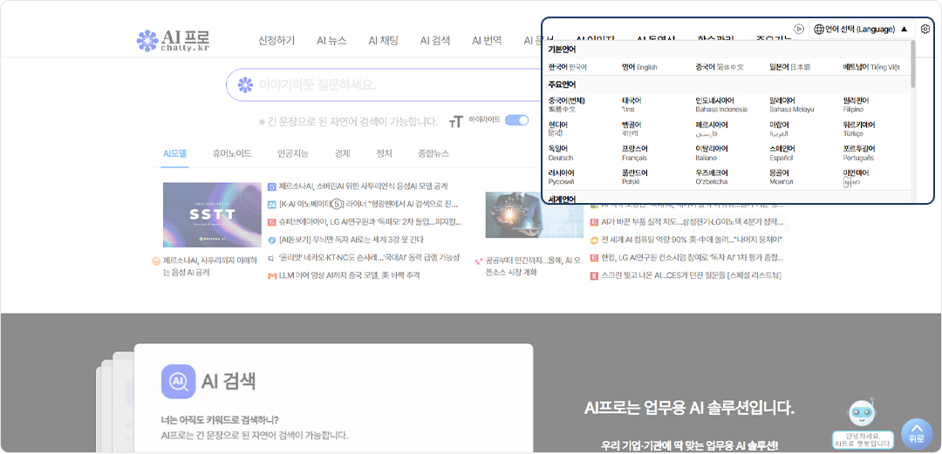The width and height of the screenshot is (942, 454).
Task: Click the 위로 scroll-to-top button
Action: [916, 433]
